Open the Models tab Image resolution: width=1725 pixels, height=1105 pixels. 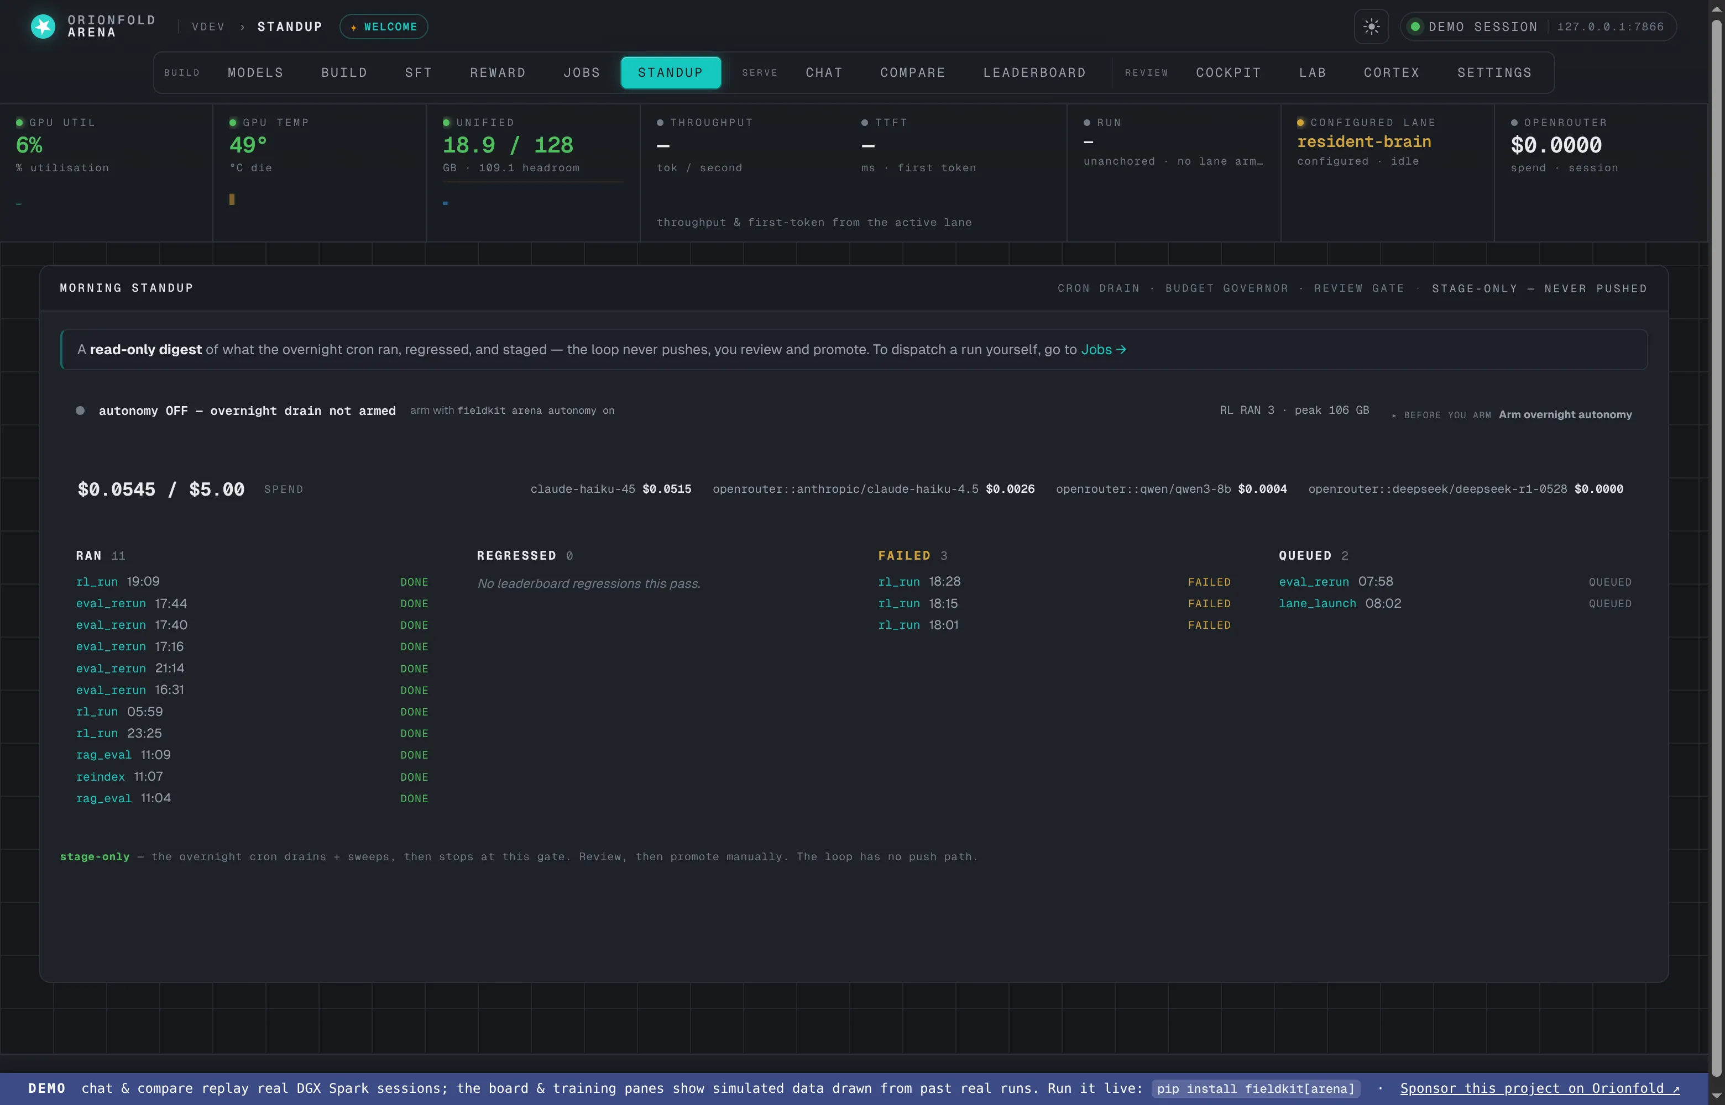[255, 72]
